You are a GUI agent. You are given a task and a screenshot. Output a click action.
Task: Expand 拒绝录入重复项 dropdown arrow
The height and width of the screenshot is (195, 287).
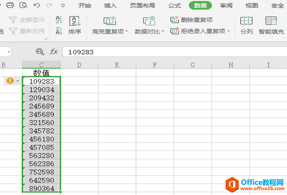click(228, 31)
